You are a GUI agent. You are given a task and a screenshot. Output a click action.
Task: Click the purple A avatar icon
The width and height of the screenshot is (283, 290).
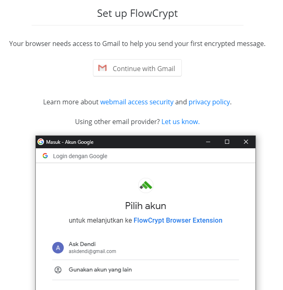(x=58, y=248)
